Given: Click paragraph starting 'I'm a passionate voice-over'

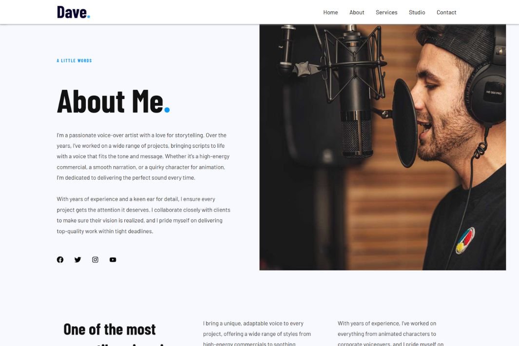Looking at the screenshot, I should click(x=143, y=156).
